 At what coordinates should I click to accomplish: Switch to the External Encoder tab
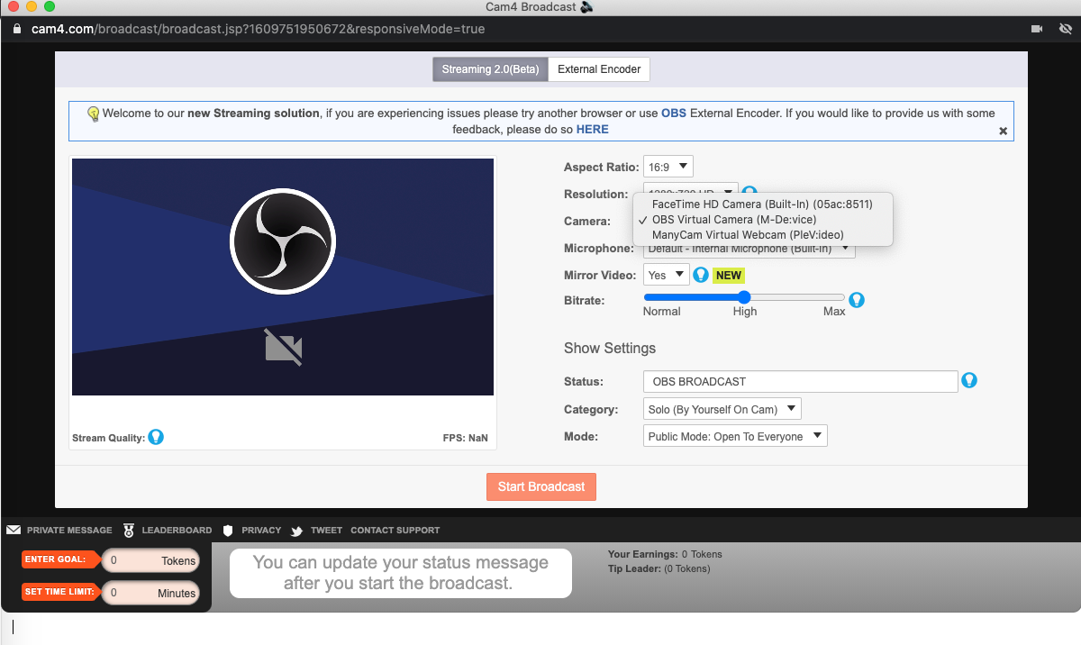(599, 69)
